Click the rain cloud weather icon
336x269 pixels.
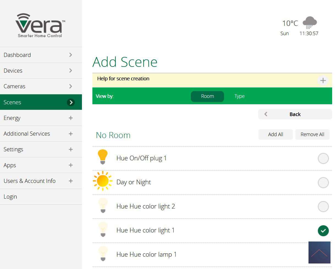coord(310,23)
